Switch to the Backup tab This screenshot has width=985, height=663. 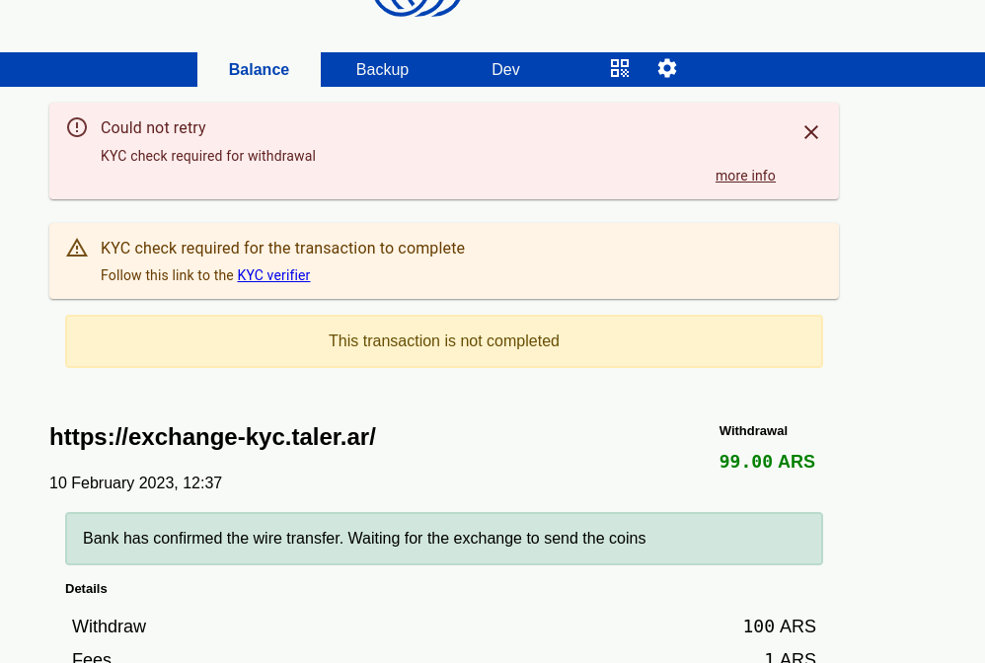[x=382, y=69]
